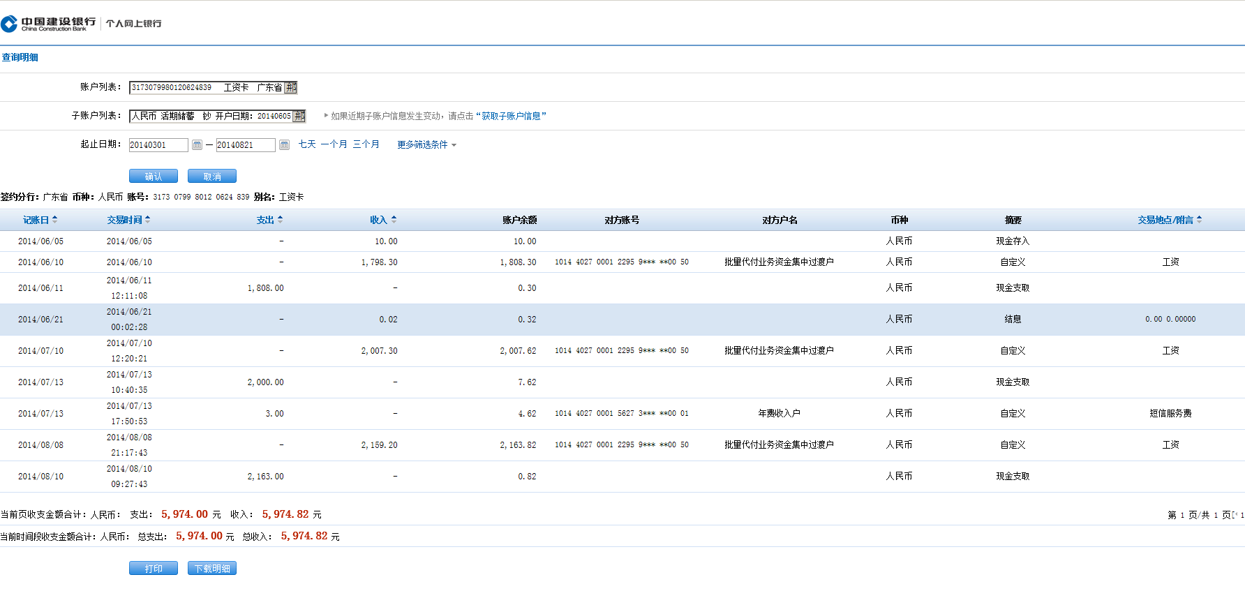Open the end date calendar picker
Viewport: 1245px width, 591px height.
coord(284,144)
